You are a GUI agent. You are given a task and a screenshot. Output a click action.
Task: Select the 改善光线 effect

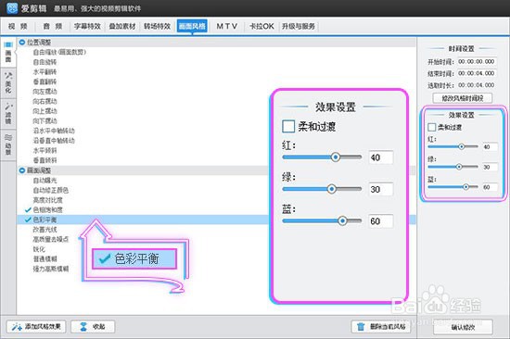point(45,230)
